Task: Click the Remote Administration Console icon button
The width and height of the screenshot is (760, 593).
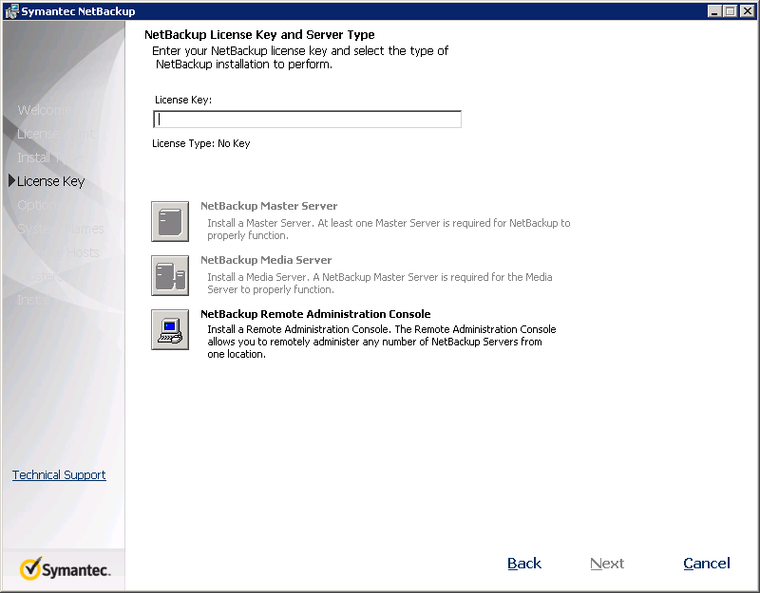Action: pyautogui.click(x=170, y=329)
